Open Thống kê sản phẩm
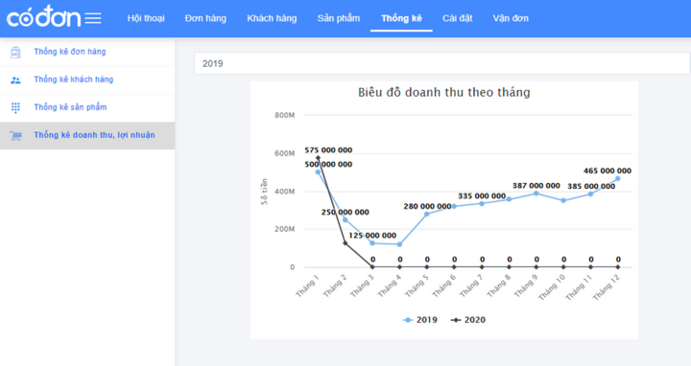The width and height of the screenshot is (691, 366). click(x=87, y=107)
